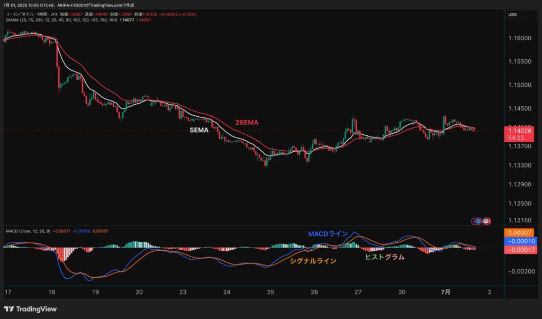
Task: Click the blue EU economic event icon
Action: coord(478,221)
